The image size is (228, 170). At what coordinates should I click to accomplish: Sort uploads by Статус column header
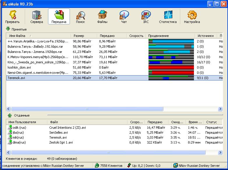coord(213,122)
